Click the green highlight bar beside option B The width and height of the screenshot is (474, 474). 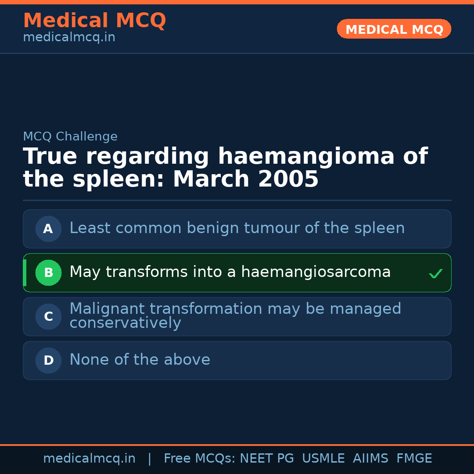click(x=25, y=273)
